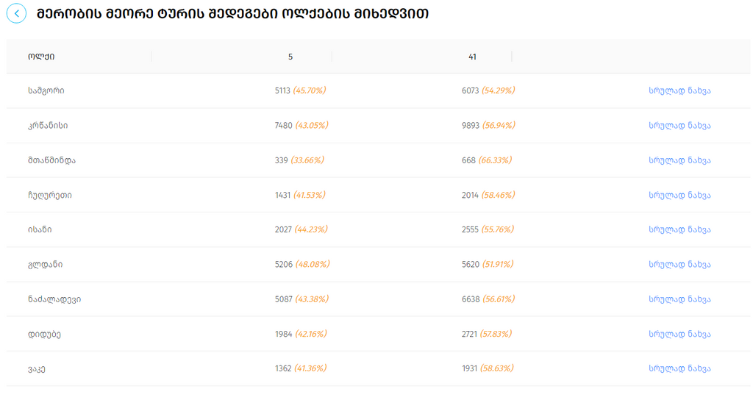Open სრულად ნახვა link for ნაძალადევი
The image size is (753, 400).
(x=679, y=299)
